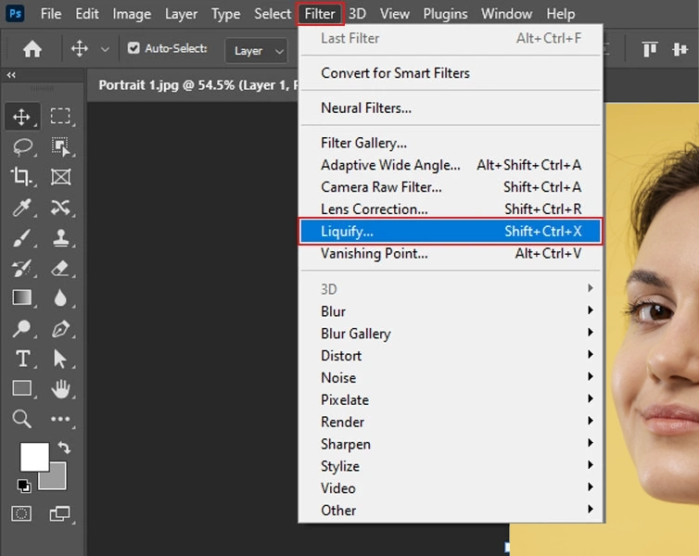Swap foreground and background colors

64,448
